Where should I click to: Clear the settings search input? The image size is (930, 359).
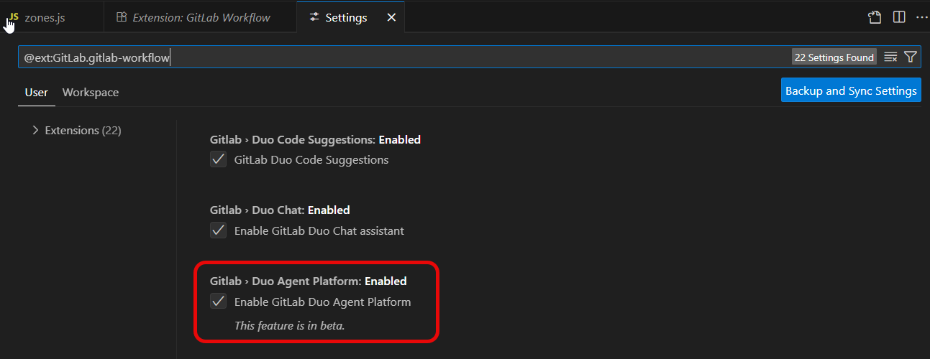point(890,57)
